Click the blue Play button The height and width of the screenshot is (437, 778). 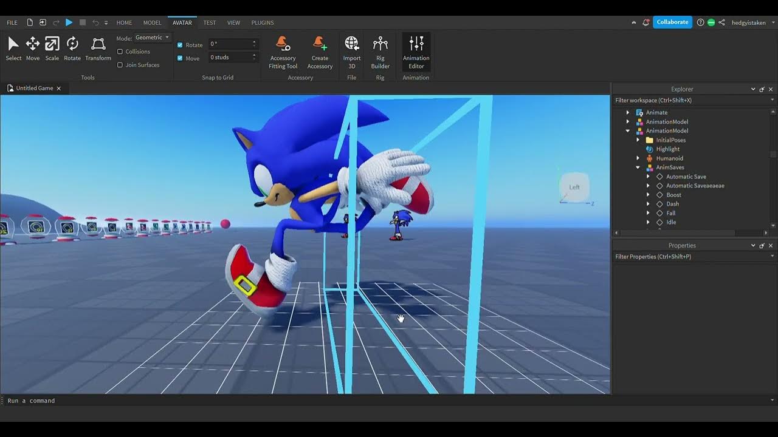69,22
